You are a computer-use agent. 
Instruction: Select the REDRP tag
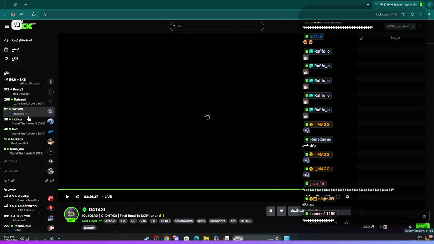click(x=246, y=221)
